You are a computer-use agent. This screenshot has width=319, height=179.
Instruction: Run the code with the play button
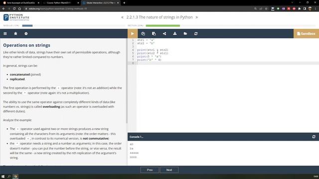point(133,34)
